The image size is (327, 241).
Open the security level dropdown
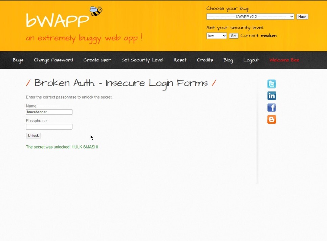click(x=216, y=36)
